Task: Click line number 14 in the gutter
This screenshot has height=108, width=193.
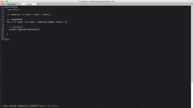Action: click(2, 39)
